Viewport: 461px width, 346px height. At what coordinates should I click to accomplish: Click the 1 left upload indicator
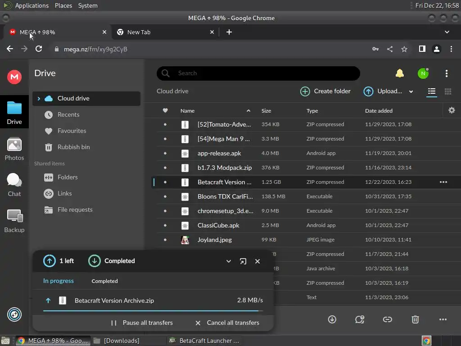(58, 261)
